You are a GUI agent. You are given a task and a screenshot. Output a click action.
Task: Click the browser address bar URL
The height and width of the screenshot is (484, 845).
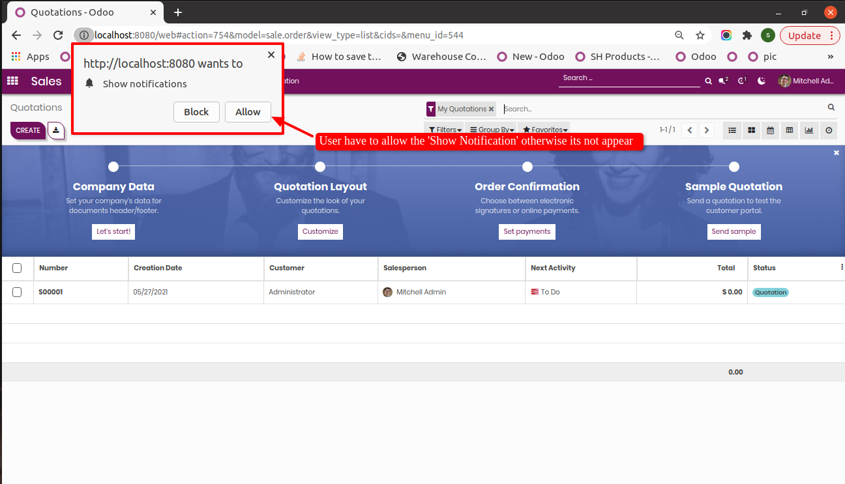pyautogui.click(x=279, y=35)
